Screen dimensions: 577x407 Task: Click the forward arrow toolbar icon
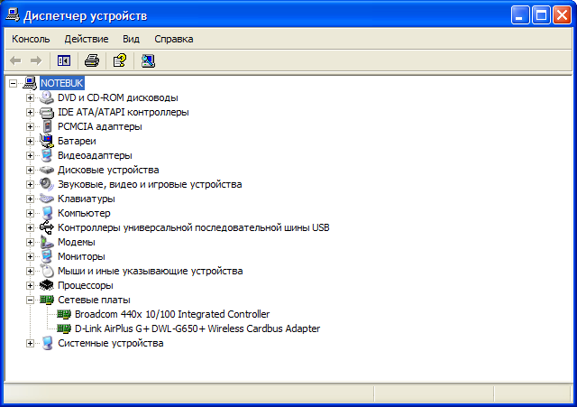[36, 60]
